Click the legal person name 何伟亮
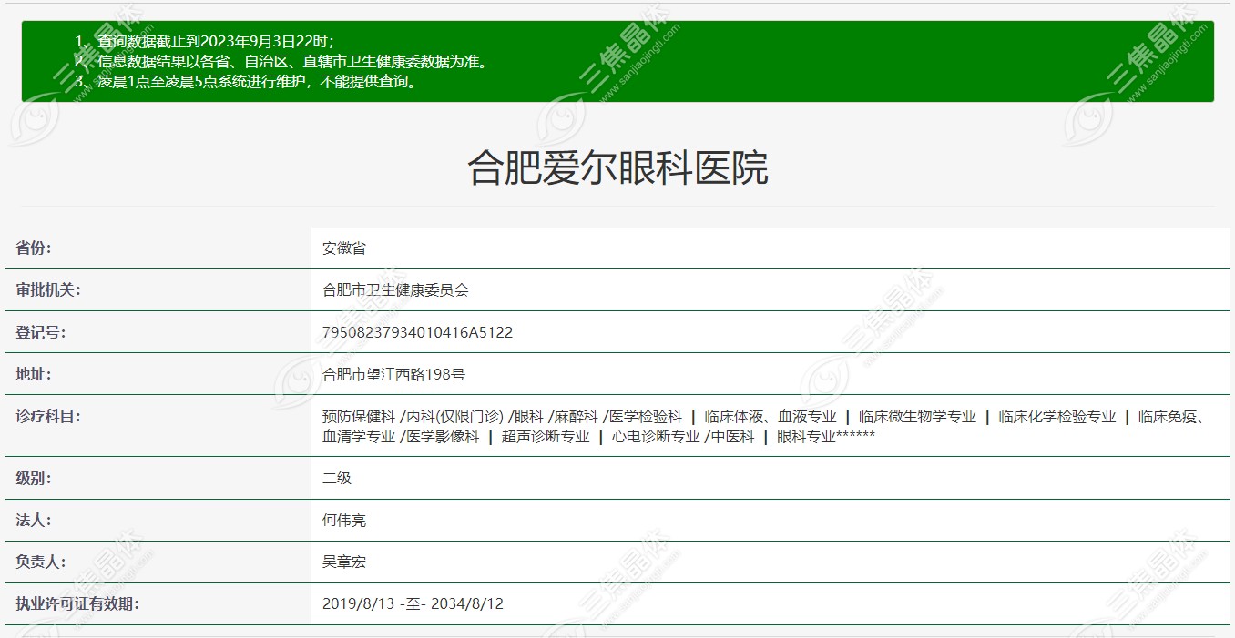 tap(344, 520)
